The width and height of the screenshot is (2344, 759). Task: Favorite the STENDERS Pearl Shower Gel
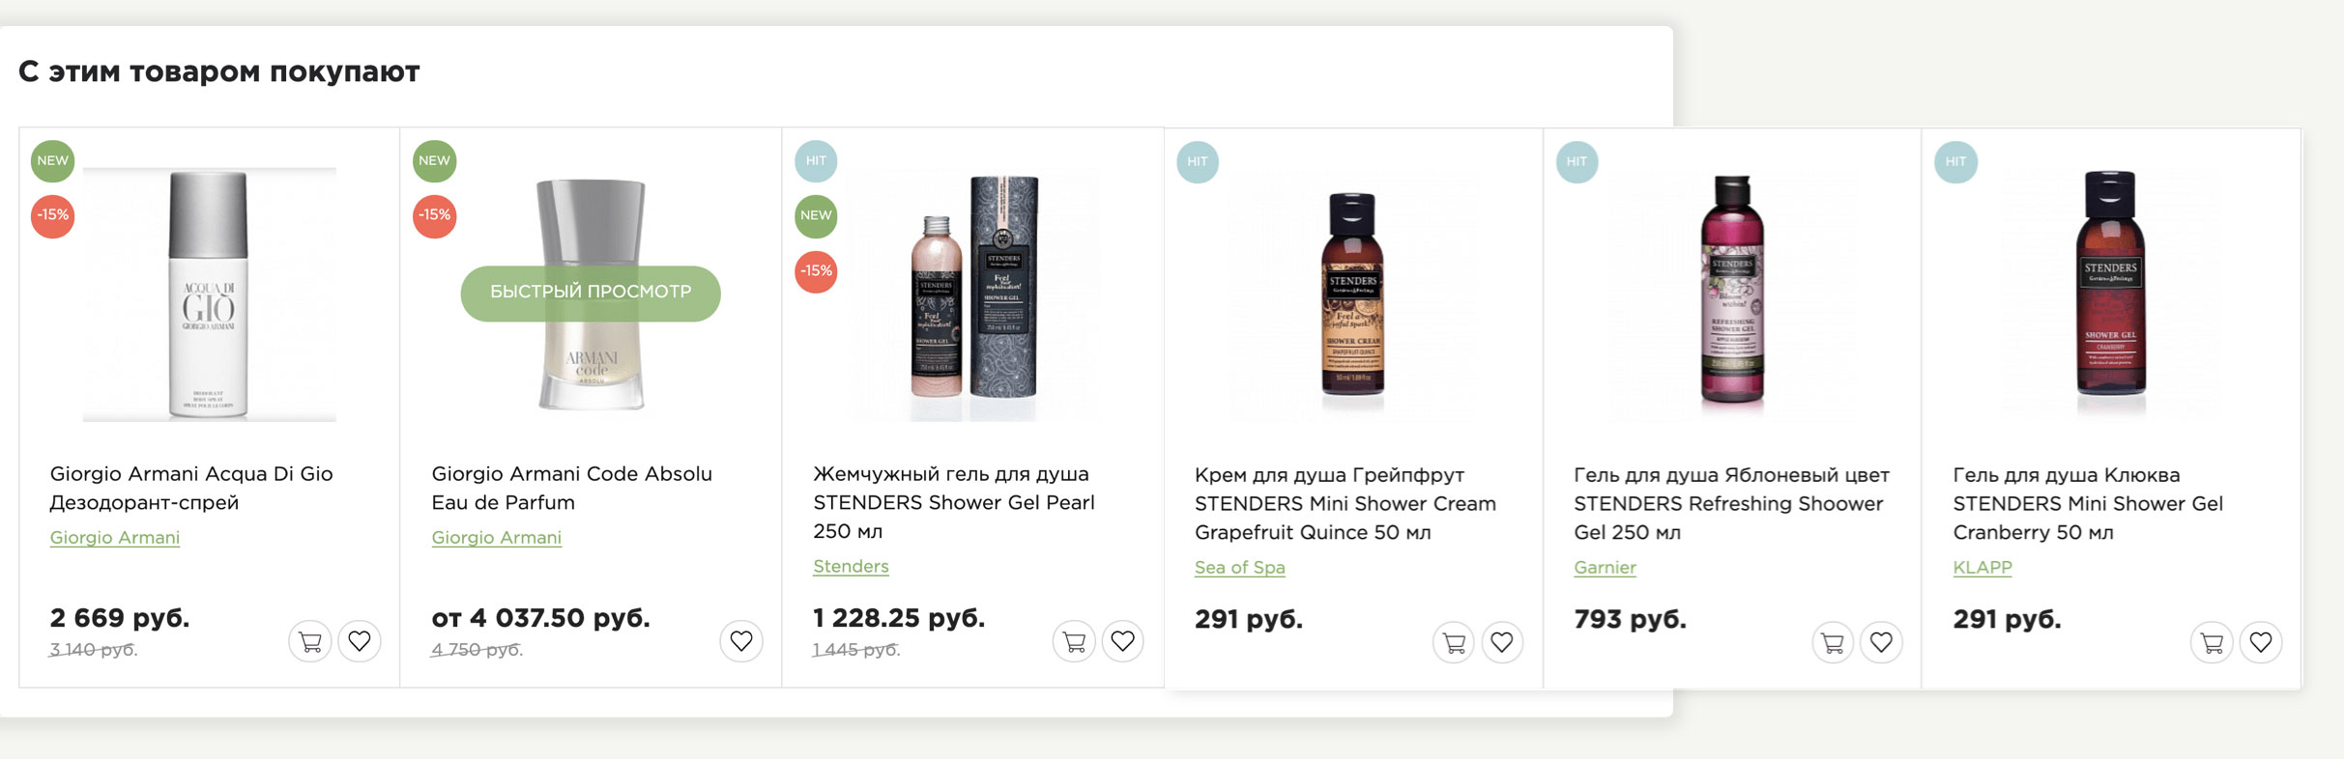1122,641
